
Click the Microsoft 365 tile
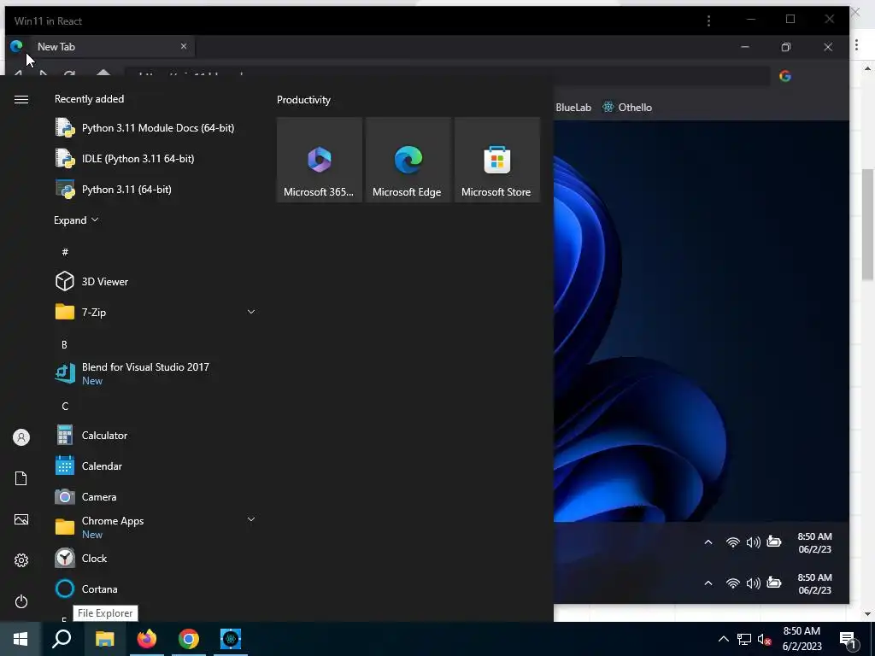(320, 160)
